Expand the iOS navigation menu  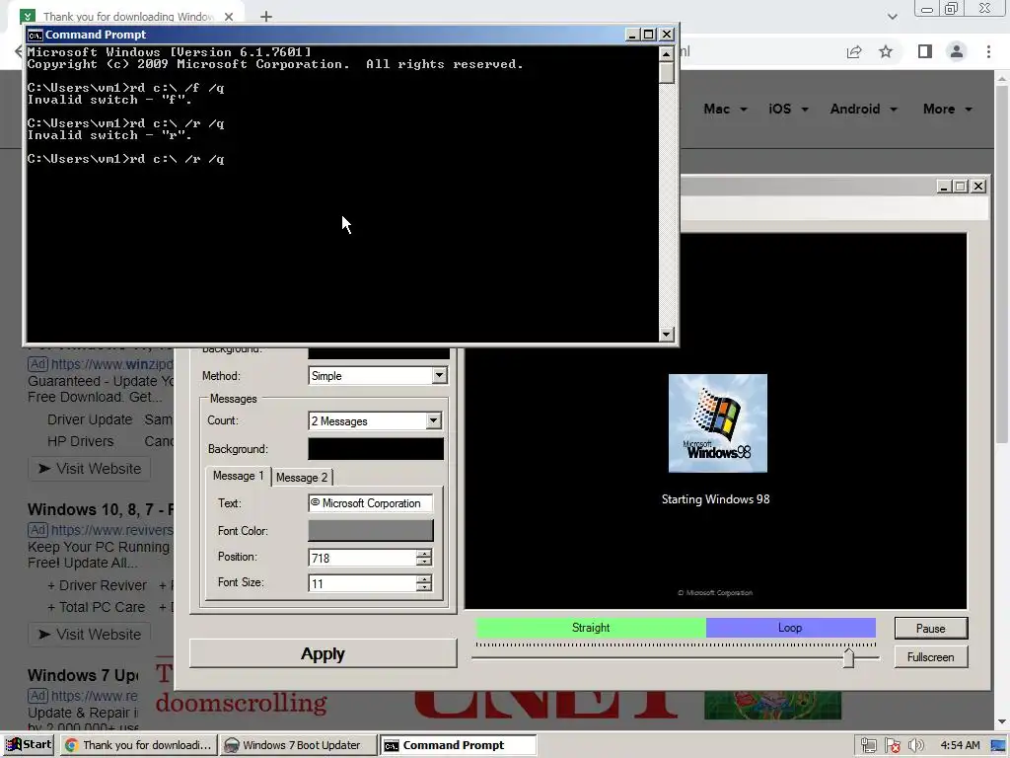pos(788,109)
